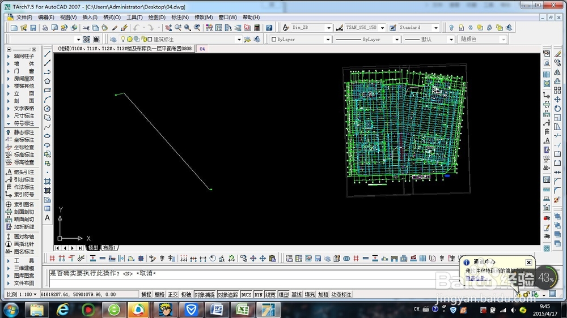Click the multiline Text 'A' tool
Image resolution: width=567 pixels, height=318 pixels.
pyautogui.click(x=48, y=218)
